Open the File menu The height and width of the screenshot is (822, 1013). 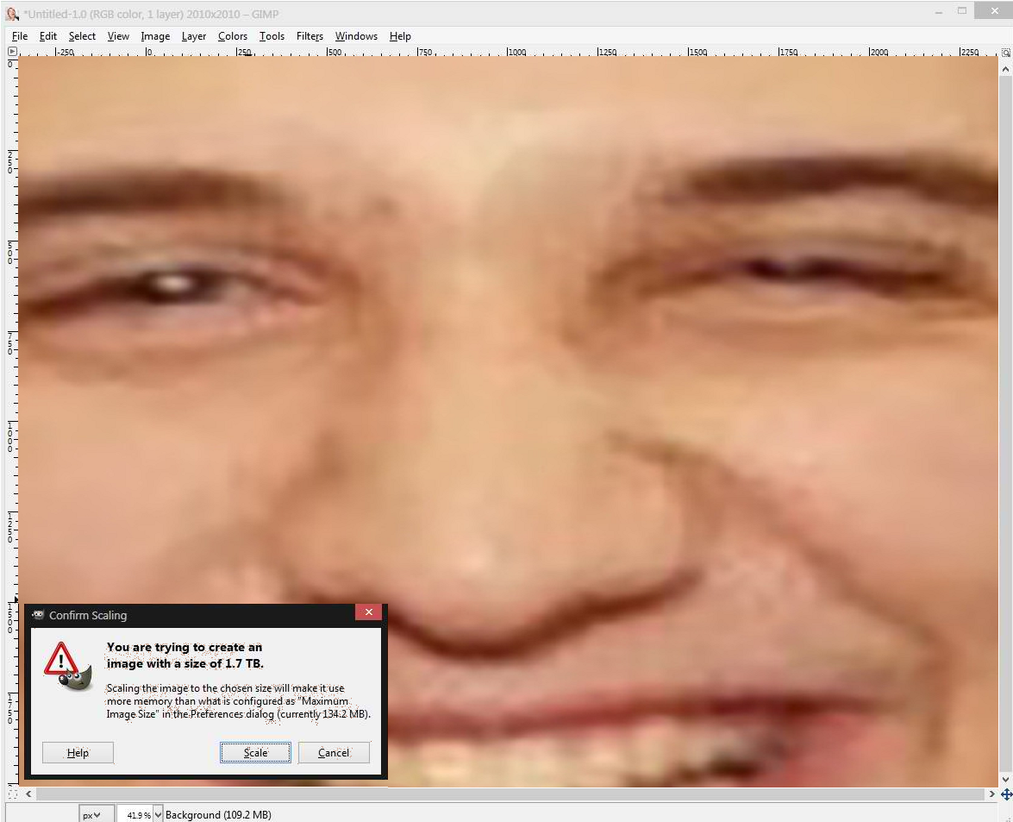19,36
